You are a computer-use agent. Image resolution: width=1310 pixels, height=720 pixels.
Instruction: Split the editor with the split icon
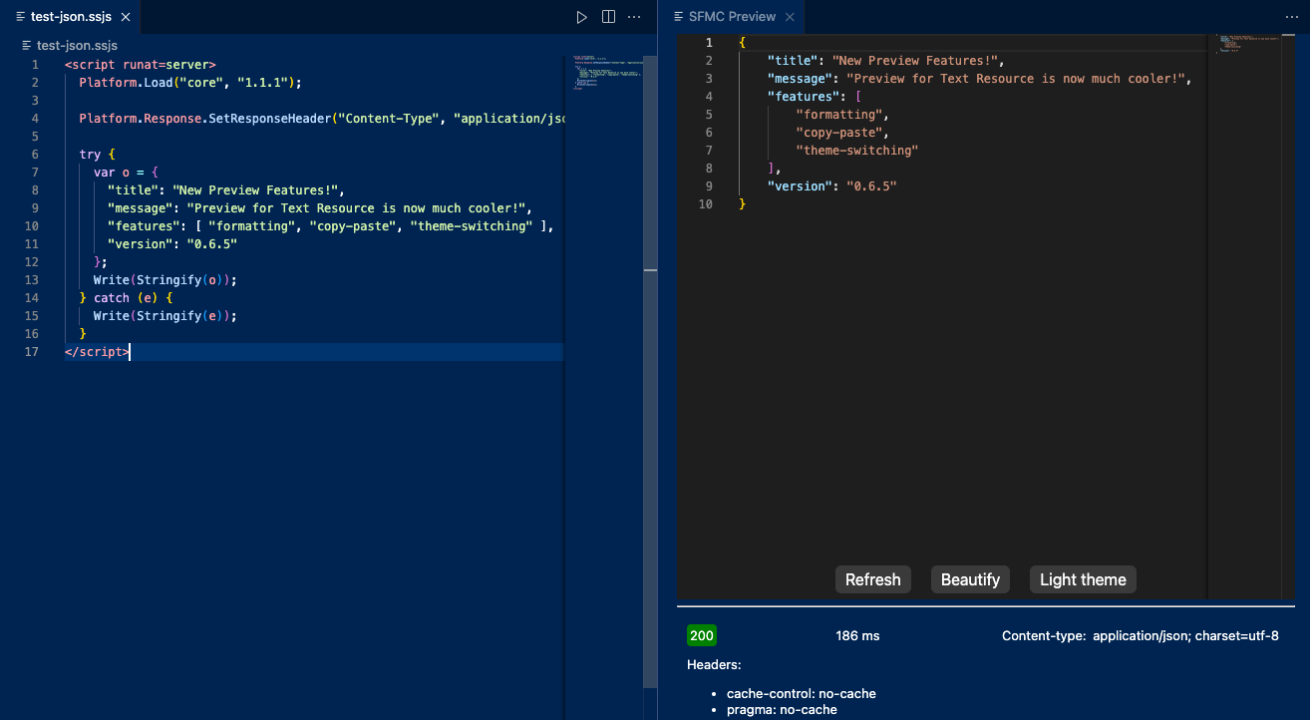click(608, 17)
